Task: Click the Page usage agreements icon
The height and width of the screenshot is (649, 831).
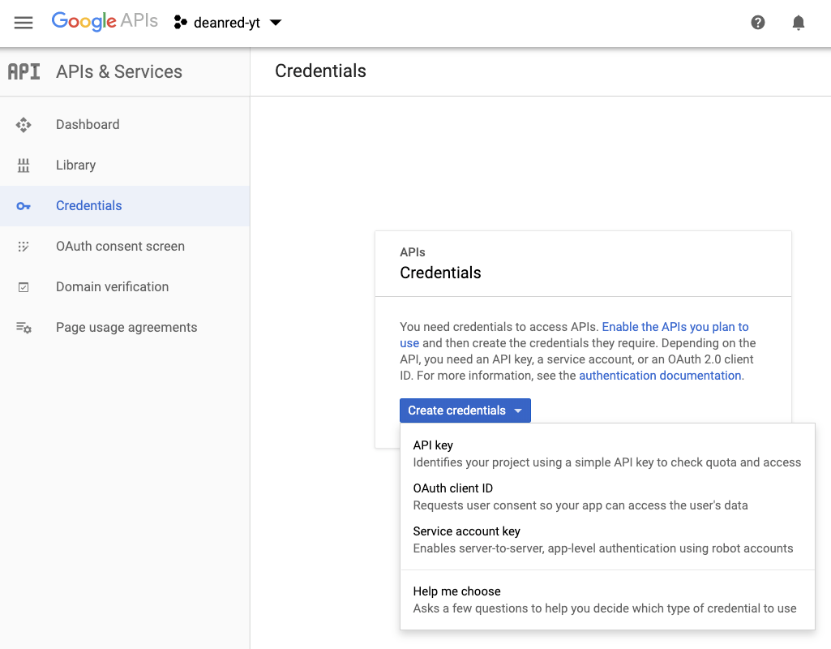Action: (24, 328)
